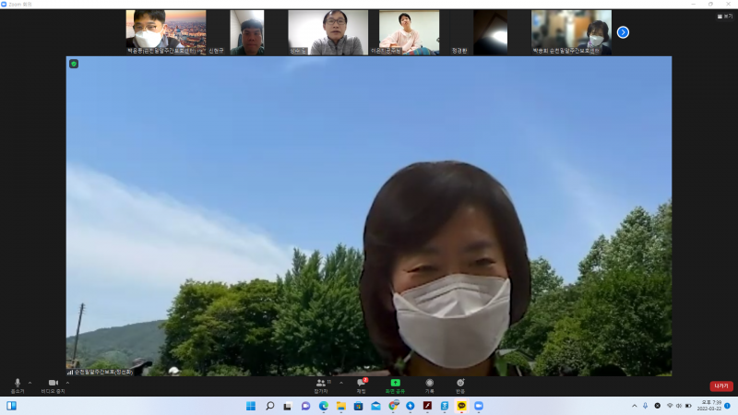Open the participants (참가자) panel
738x415 pixels.
click(322, 385)
